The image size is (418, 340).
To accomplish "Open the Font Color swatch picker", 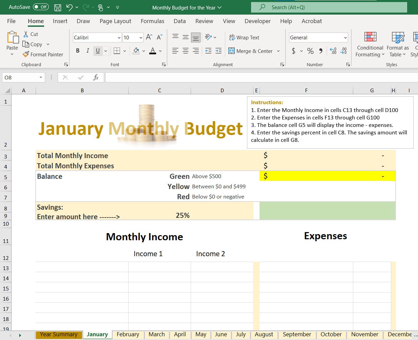I will (x=160, y=51).
